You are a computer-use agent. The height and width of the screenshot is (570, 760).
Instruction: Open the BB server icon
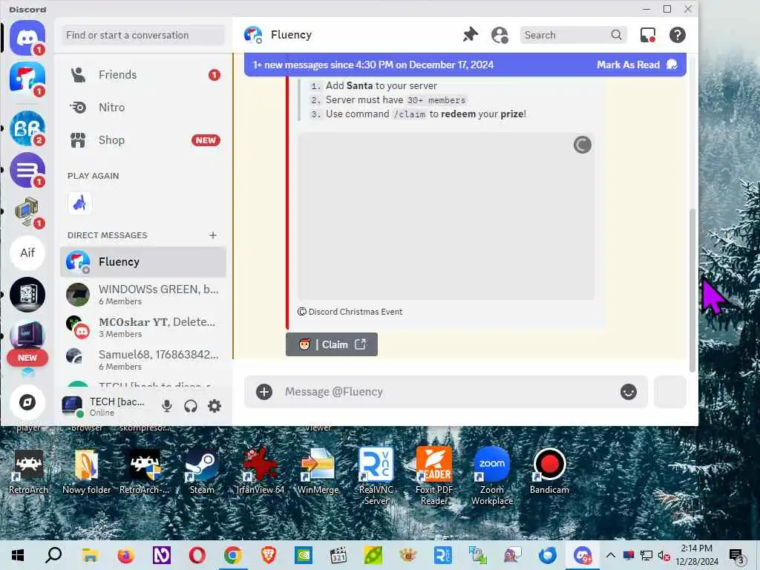(x=27, y=128)
